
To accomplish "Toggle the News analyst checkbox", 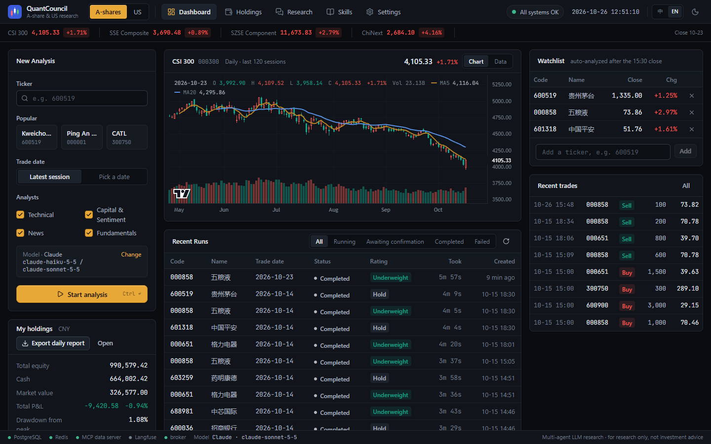I will pyautogui.click(x=20, y=233).
